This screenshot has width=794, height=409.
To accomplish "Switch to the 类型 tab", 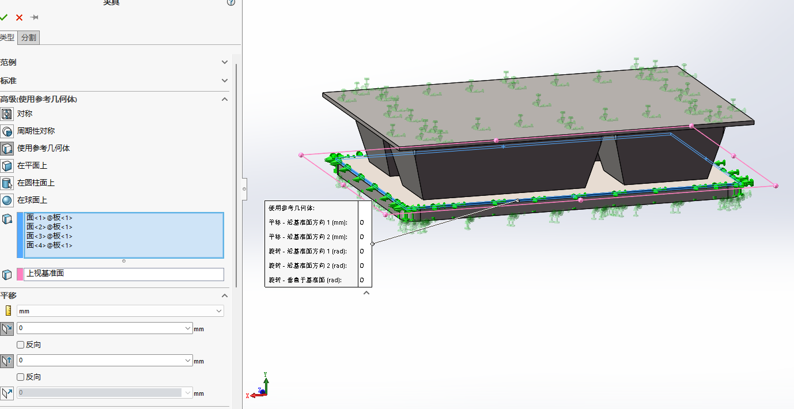I will tap(7, 37).
